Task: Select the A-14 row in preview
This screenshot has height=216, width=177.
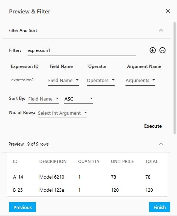Action: (x=87, y=177)
